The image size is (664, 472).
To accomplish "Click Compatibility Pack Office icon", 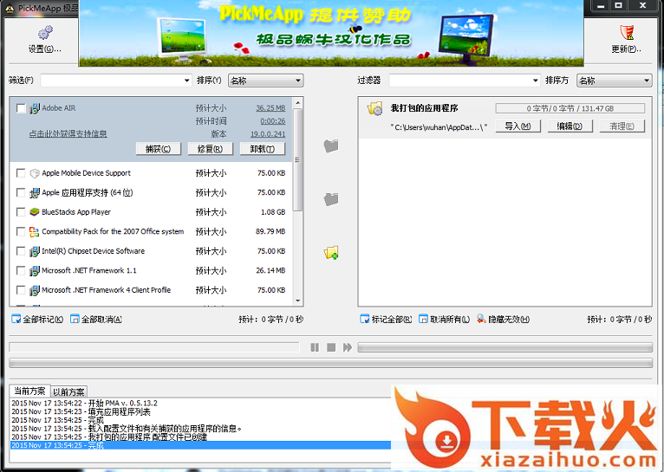I will (x=35, y=231).
